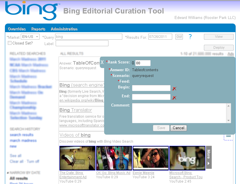The width and height of the screenshot is (240, 184).
Task: Open the Microsoft Bing Search video thumbnail
Action: pyautogui.click(x=187, y=158)
